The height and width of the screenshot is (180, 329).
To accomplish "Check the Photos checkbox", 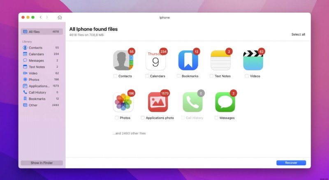I will tap(117, 118).
